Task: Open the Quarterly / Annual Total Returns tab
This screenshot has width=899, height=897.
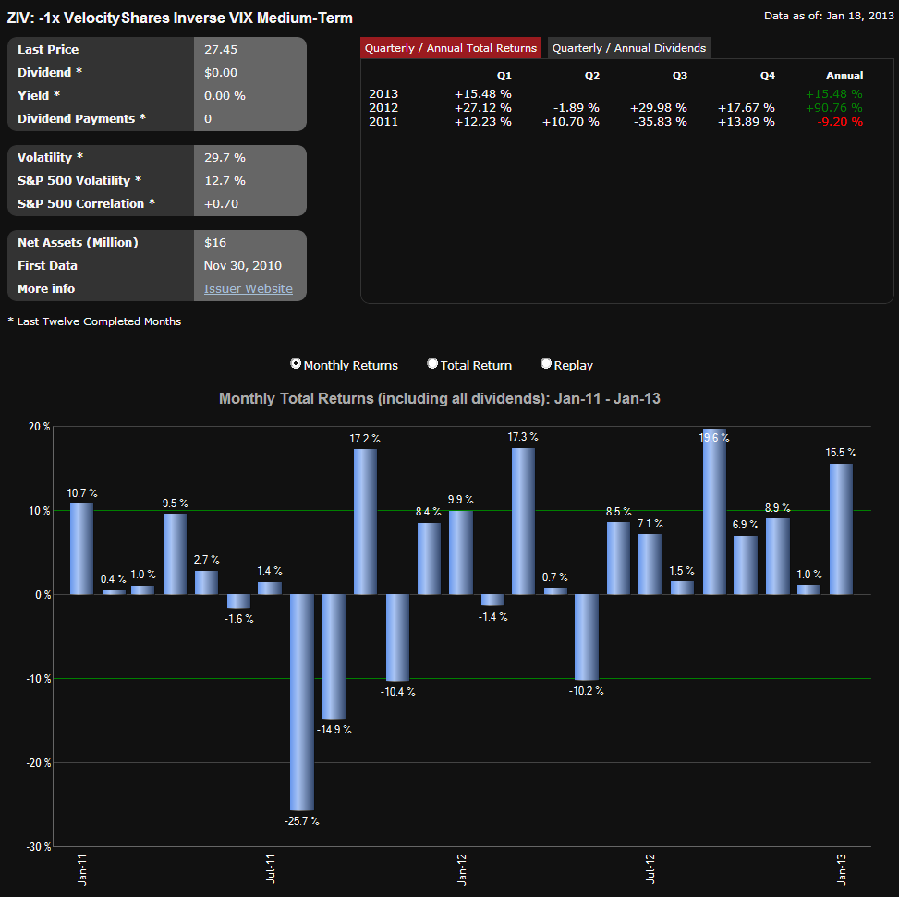Action: (x=451, y=48)
